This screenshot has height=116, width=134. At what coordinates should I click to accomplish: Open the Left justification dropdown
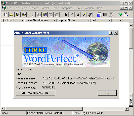(101, 20)
